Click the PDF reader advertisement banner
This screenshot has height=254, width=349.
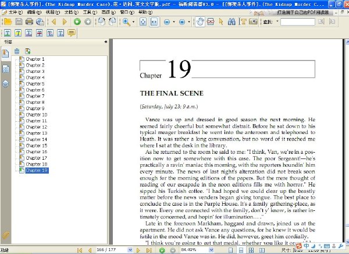click(x=290, y=12)
